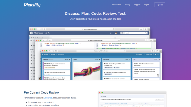
Task: Click the sidebar toggle icon in the back browser window
Action: coord(45,29)
